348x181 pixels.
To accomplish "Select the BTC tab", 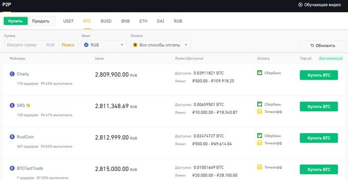I will (87, 21).
